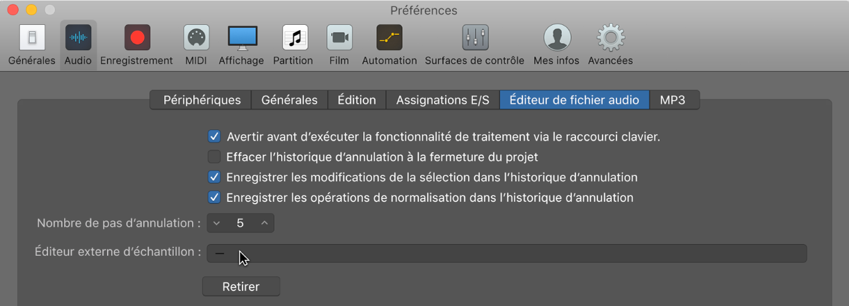
Task: Open the Générales preferences pane icon
Action: coord(32,38)
